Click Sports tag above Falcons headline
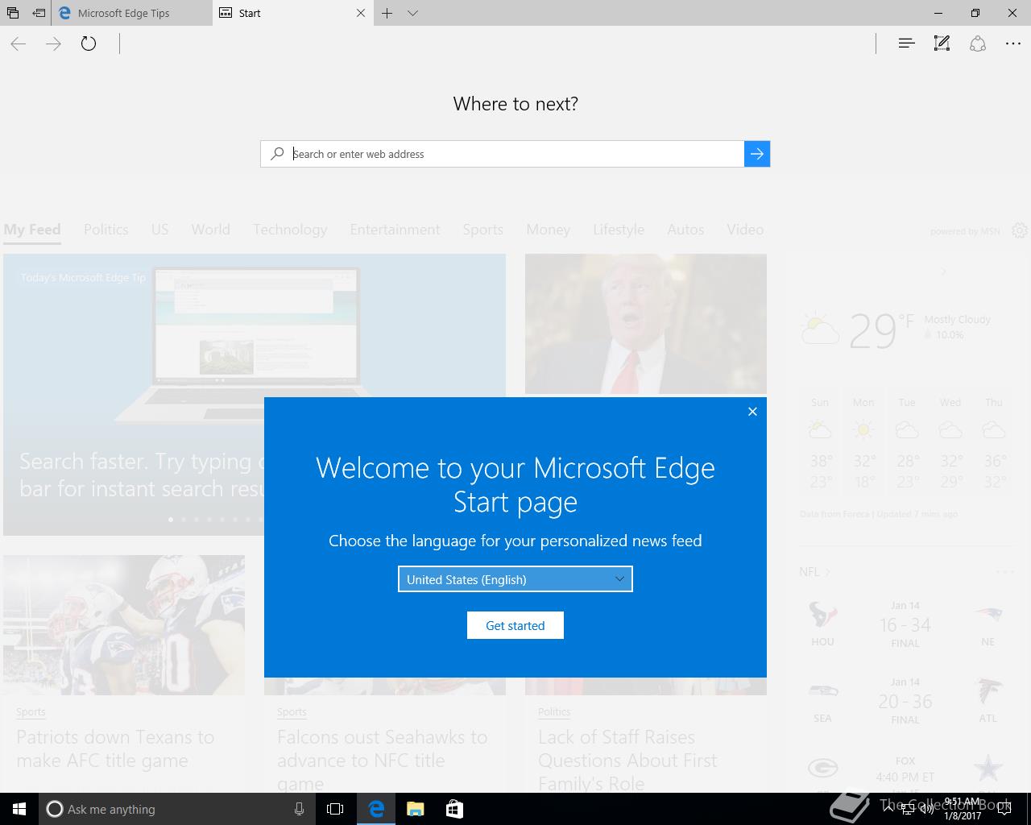Screen dimensions: 1031x825 pyautogui.click(x=292, y=712)
